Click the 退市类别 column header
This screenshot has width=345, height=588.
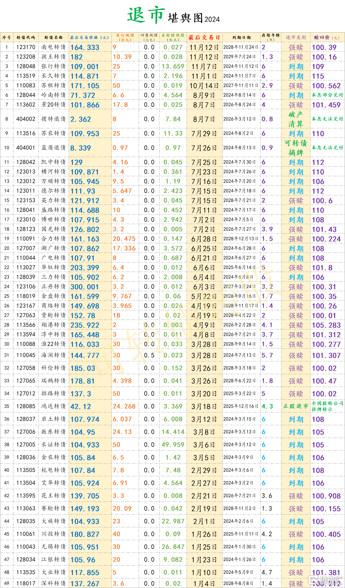(x=295, y=37)
